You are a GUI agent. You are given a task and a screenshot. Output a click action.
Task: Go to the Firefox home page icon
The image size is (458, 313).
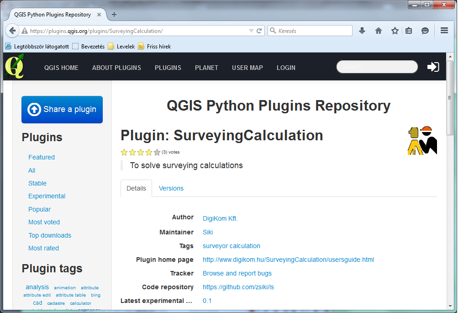pyautogui.click(x=379, y=31)
